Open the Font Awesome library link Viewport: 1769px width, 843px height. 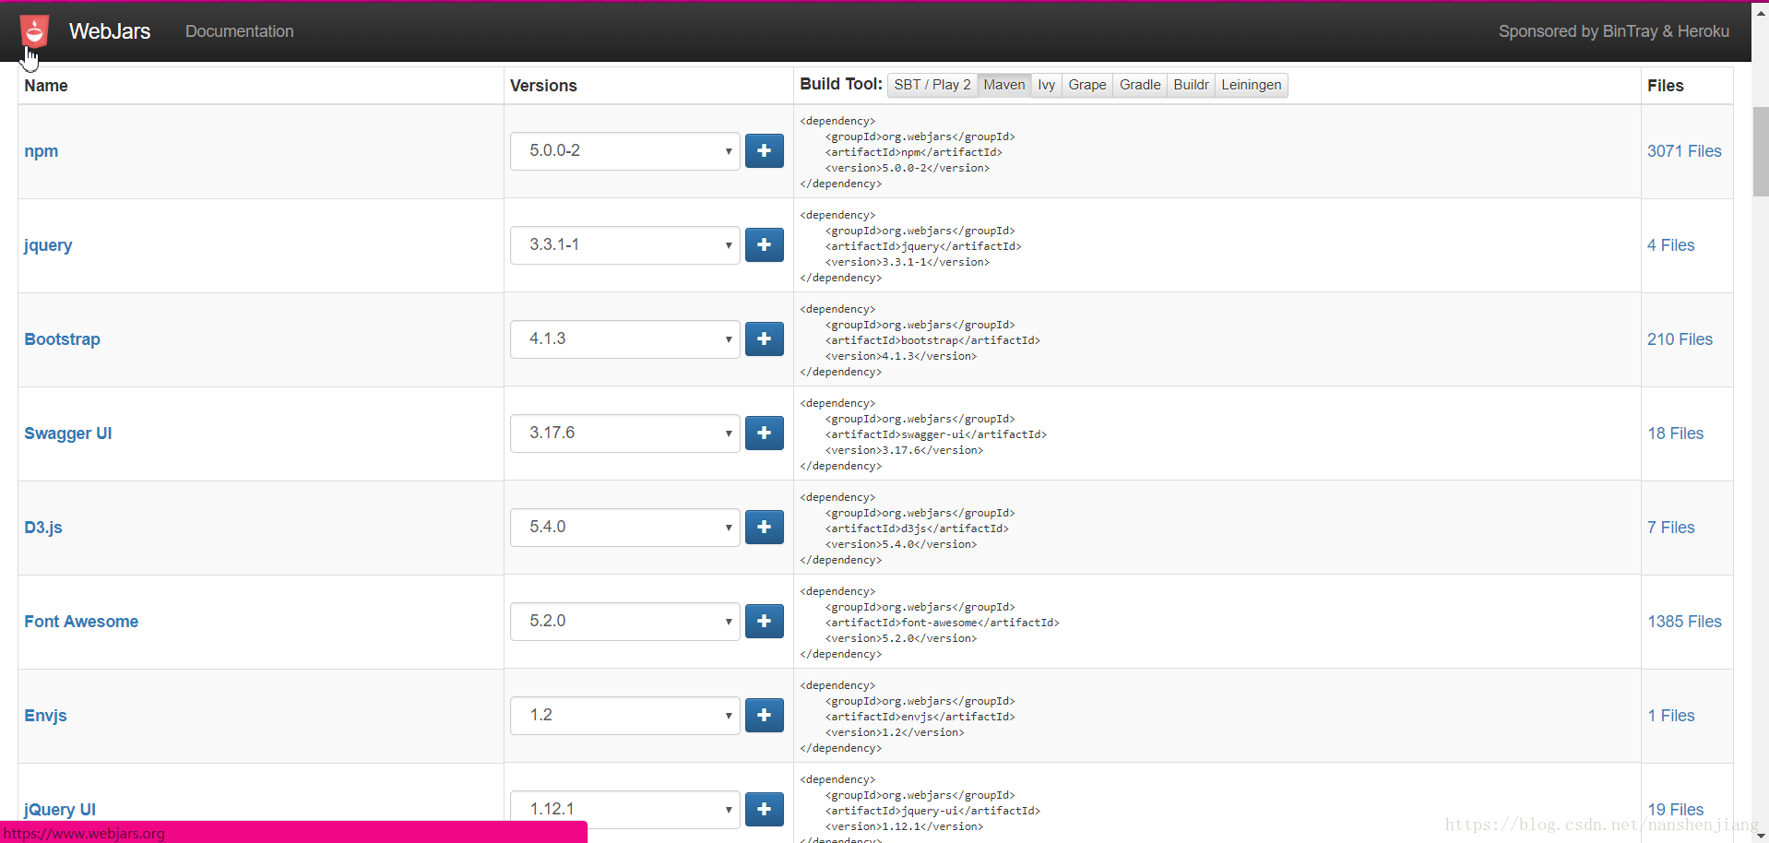point(81,622)
